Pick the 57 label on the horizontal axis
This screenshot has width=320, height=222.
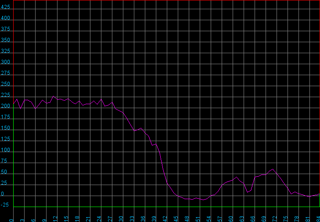220,219
